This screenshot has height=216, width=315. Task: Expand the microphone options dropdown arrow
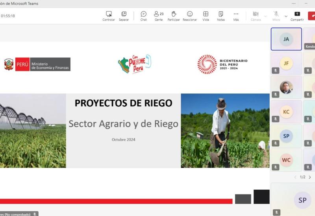pos(286,16)
